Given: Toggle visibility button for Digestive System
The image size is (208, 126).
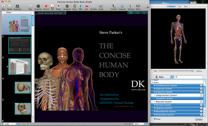Looking at the screenshot, I should [201, 89].
